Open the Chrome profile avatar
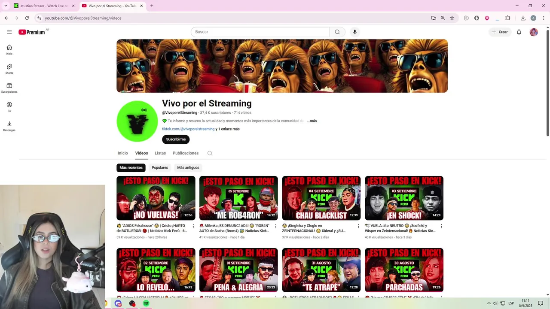The image size is (550, 309). [x=533, y=18]
